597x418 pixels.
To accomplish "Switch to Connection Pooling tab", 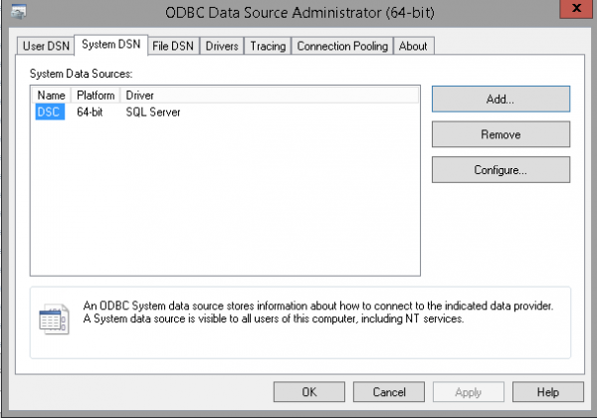I will tap(342, 46).
